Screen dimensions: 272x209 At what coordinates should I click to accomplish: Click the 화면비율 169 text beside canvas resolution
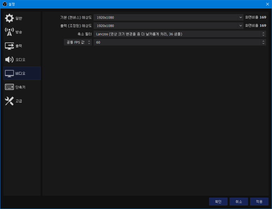point(255,17)
